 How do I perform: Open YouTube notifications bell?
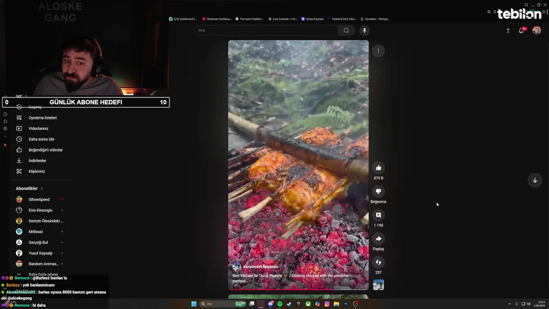coord(522,30)
